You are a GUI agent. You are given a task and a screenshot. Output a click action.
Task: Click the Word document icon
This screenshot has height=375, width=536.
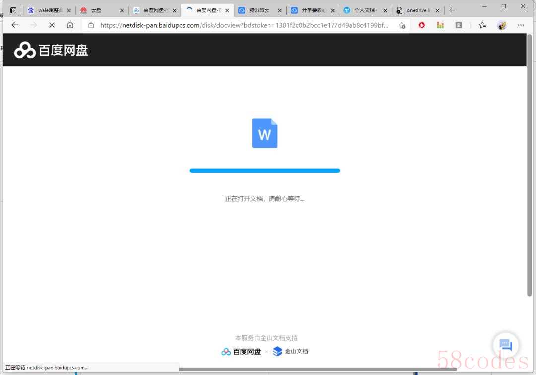265,133
